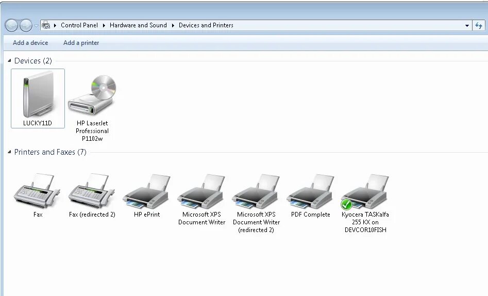Screen dimensions: 488x296
Task: Select the Fax printer icon
Action: click(38, 190)
